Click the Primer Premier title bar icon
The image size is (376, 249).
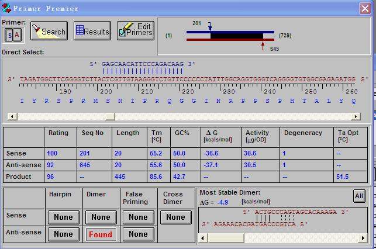click(x=6, y=8)
